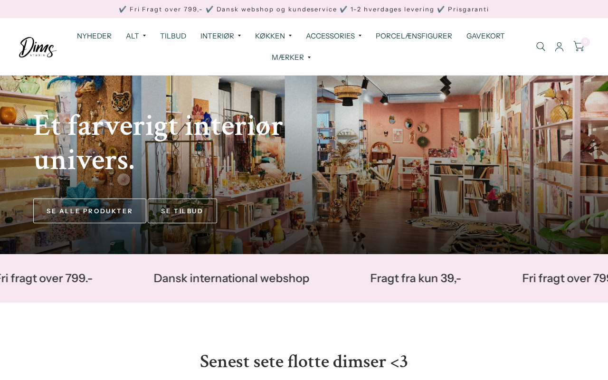Open the account profile icon
Screen dimensions: 608x380
pyautogui.click(x=560, y=47)
